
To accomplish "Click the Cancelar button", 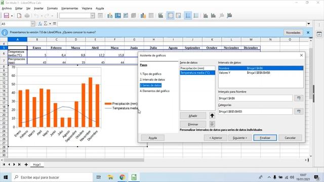I will (x=290, y=138).
